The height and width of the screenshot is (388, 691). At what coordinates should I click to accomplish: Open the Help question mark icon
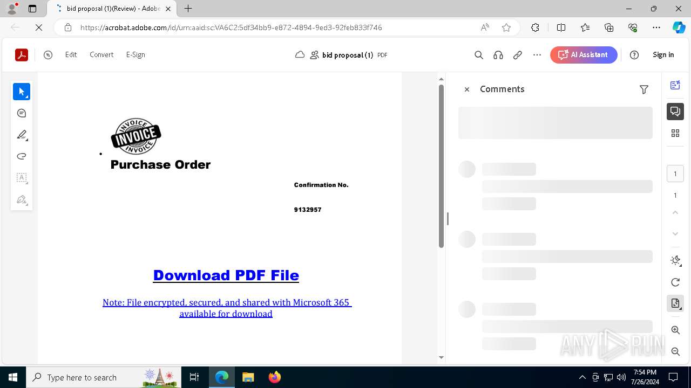pos(634,55)
